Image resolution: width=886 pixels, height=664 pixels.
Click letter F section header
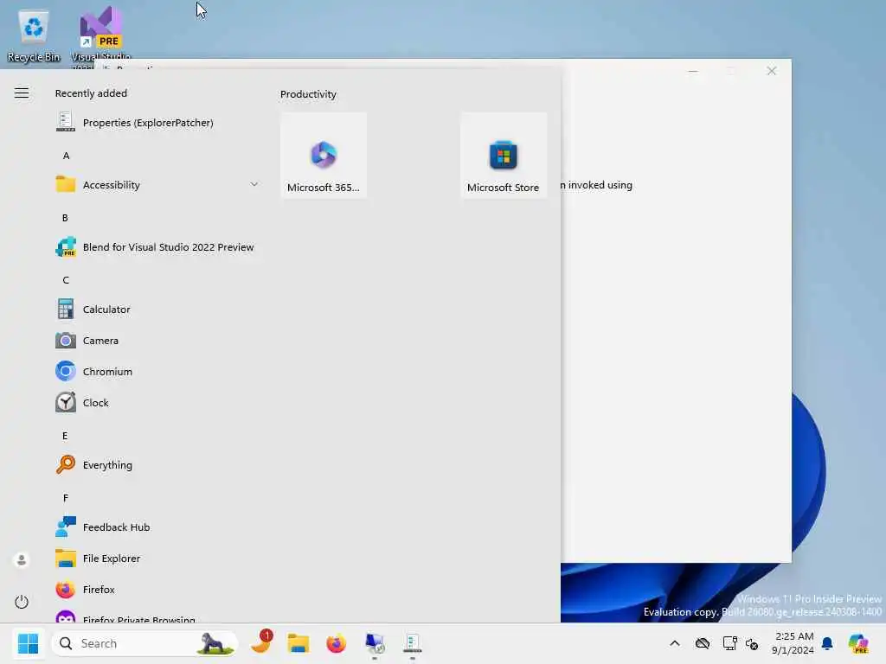(x=66, y=498)
